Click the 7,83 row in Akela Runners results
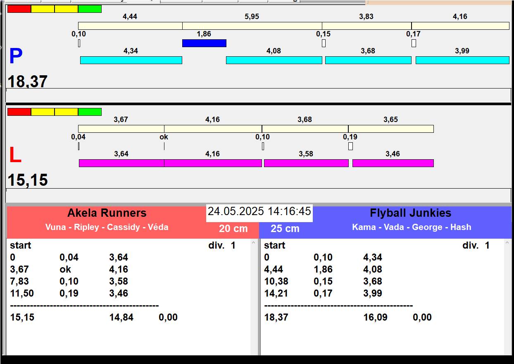The width and height of the screenshot is (514, 364). (x=69, y=281)
